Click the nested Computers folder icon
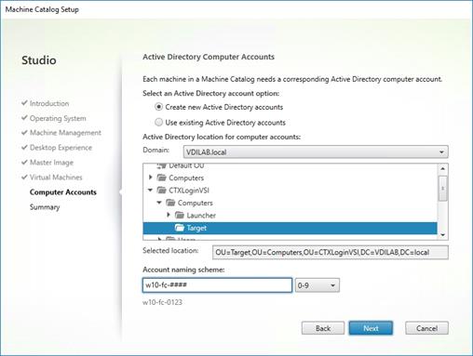The width and height of the screenshot is (473, 356). click(170, 203)
